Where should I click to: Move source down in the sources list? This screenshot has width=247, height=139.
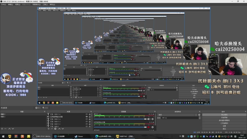(x=63, y=129)
